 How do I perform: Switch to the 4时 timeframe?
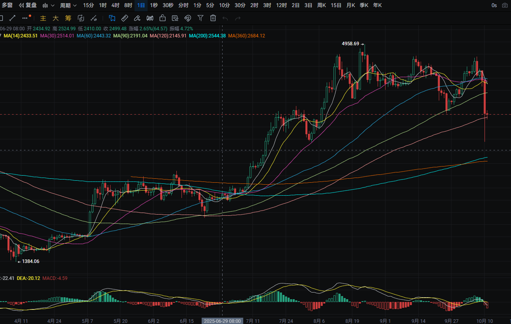pos(115,6)
